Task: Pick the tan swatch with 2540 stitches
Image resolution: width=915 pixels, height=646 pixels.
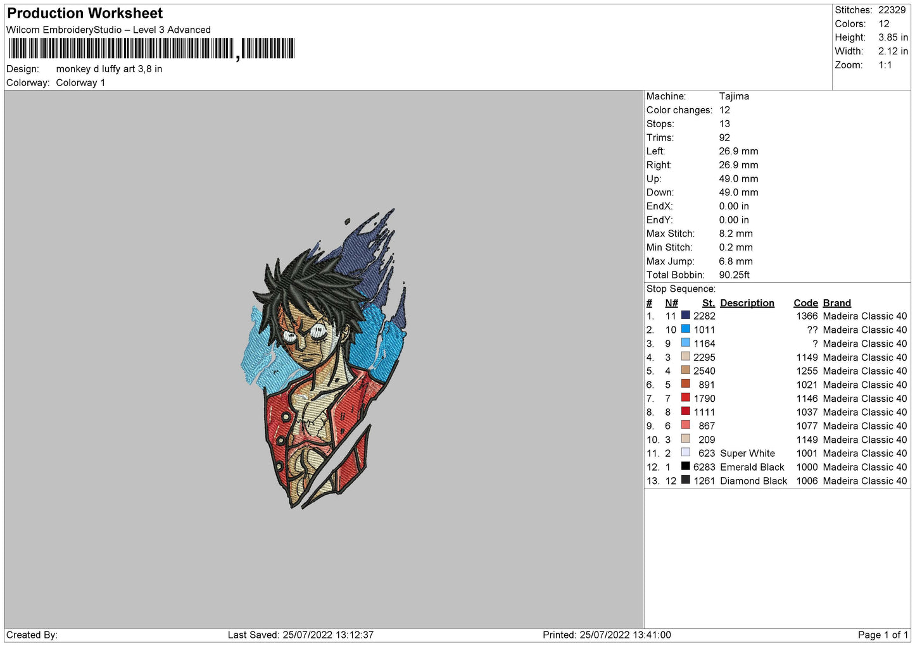Action: click(x=685, y=370)
